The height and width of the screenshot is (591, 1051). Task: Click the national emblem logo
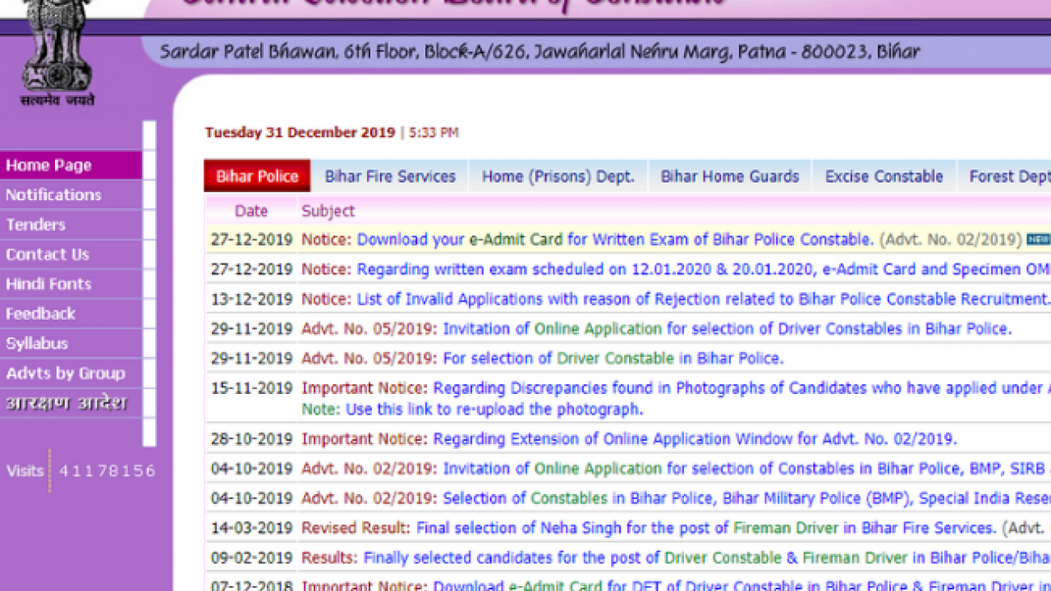click(x=57, y=51)
